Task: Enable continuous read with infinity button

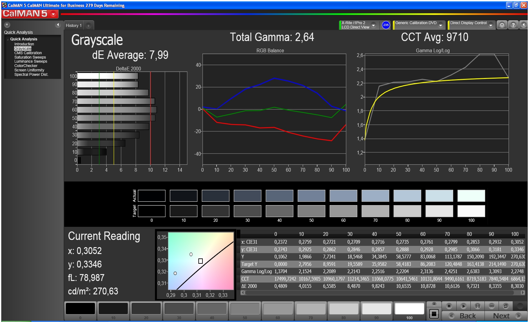Action: (491, 306)
